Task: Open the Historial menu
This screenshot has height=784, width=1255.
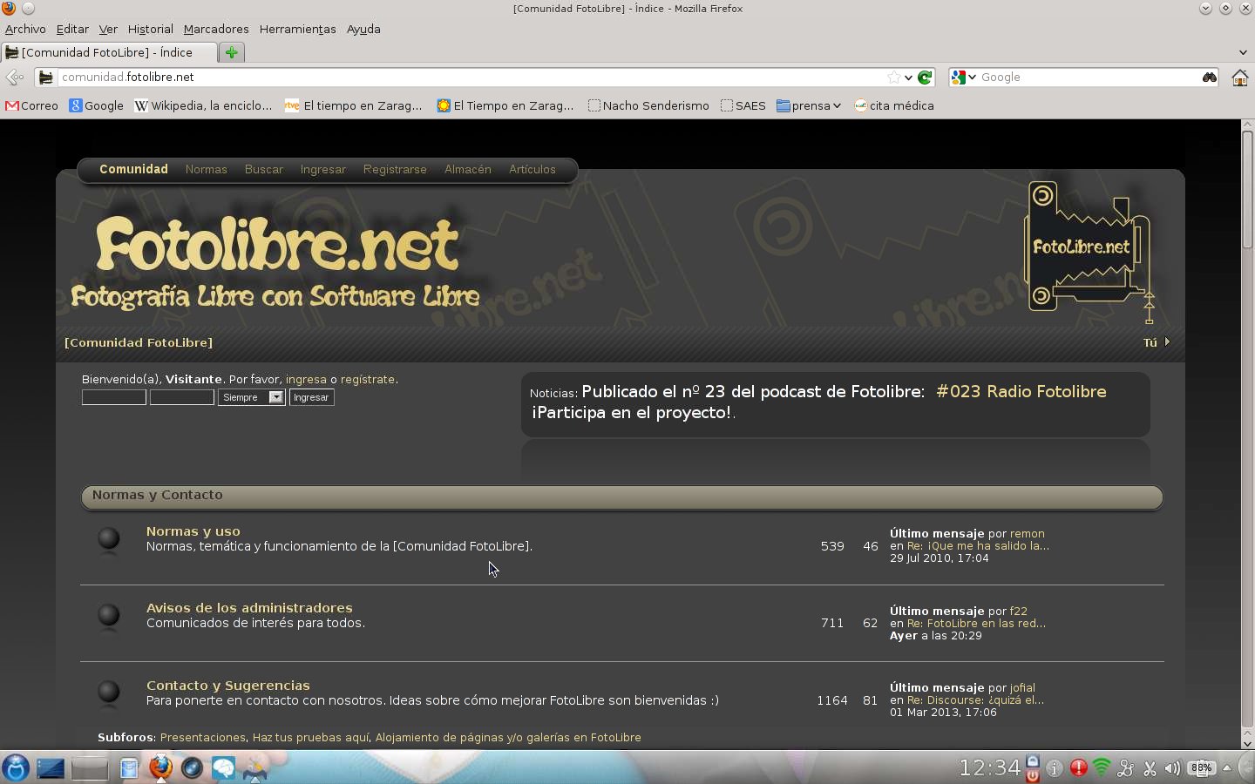Action: 151,29
